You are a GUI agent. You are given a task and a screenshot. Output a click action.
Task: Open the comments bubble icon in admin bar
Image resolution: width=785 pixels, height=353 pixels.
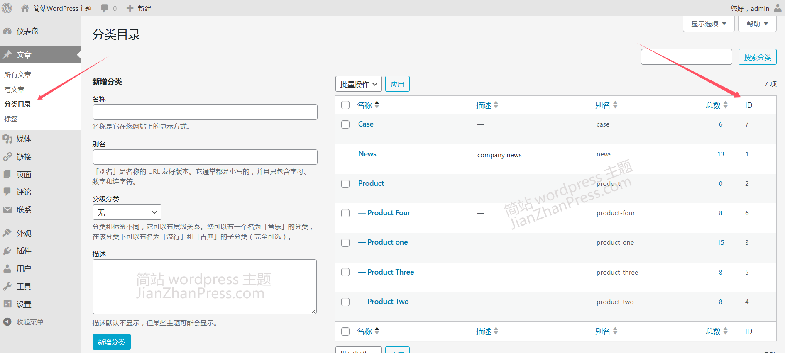tap(105, 8)
